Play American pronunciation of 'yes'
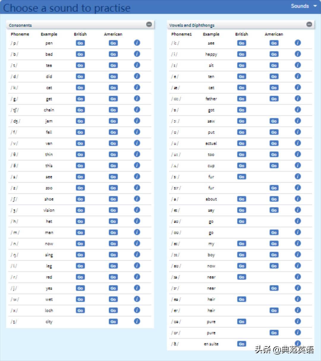Viewport: 321px width, 361px height. pos(113,288)
